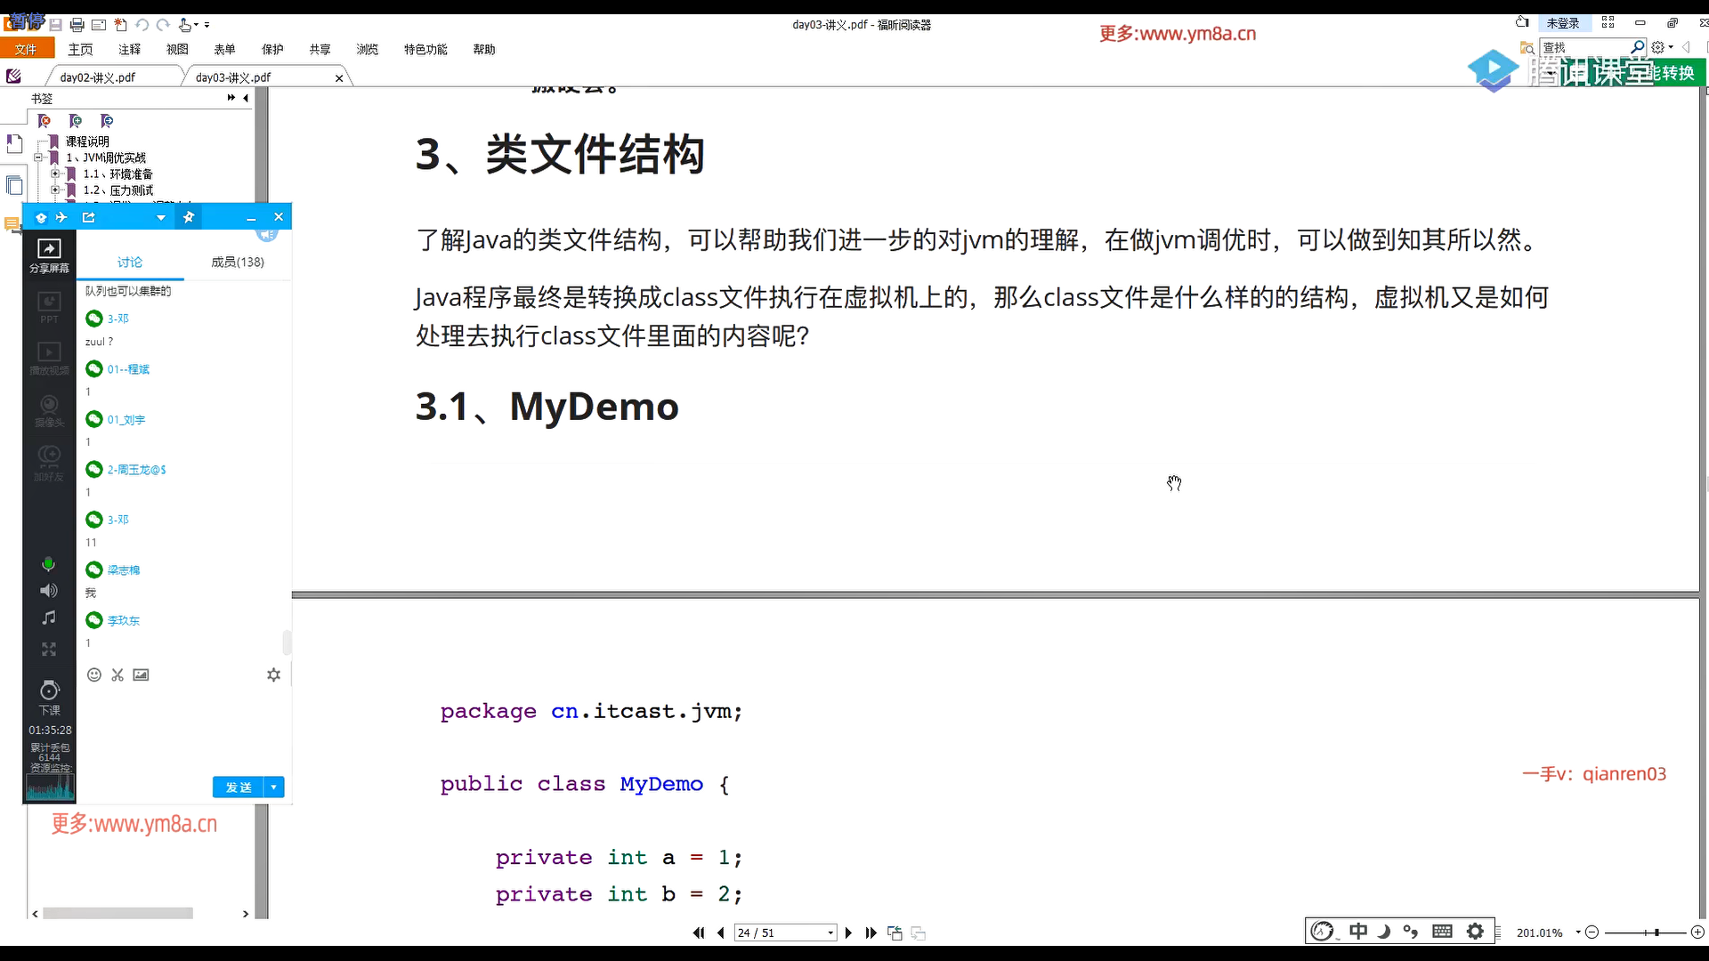
Task: Click the insert image icon in chat
Action: tap(141, 675)
